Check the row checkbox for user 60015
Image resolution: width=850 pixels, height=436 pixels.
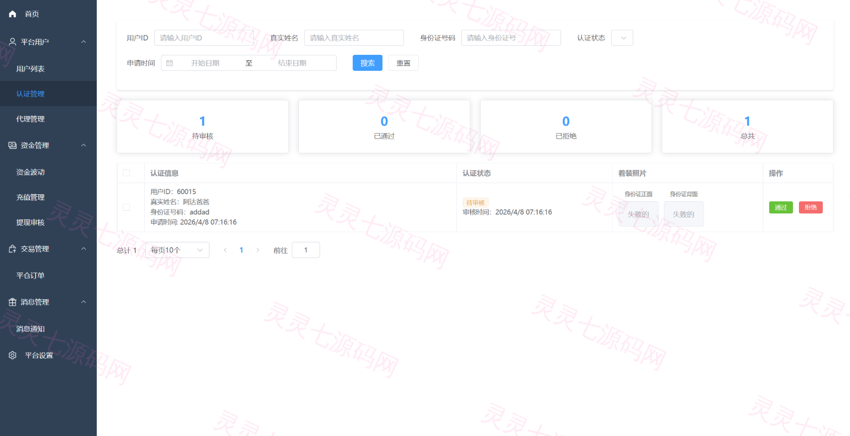click(x=126, y=207)
